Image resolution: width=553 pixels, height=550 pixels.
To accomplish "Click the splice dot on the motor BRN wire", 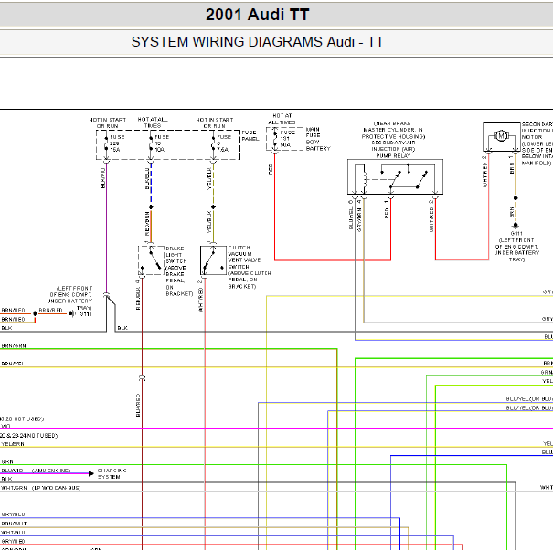I will (x=516, y=198).
